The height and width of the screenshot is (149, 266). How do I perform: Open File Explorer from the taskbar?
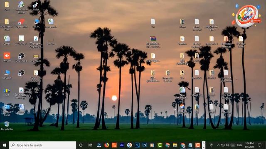175,145
